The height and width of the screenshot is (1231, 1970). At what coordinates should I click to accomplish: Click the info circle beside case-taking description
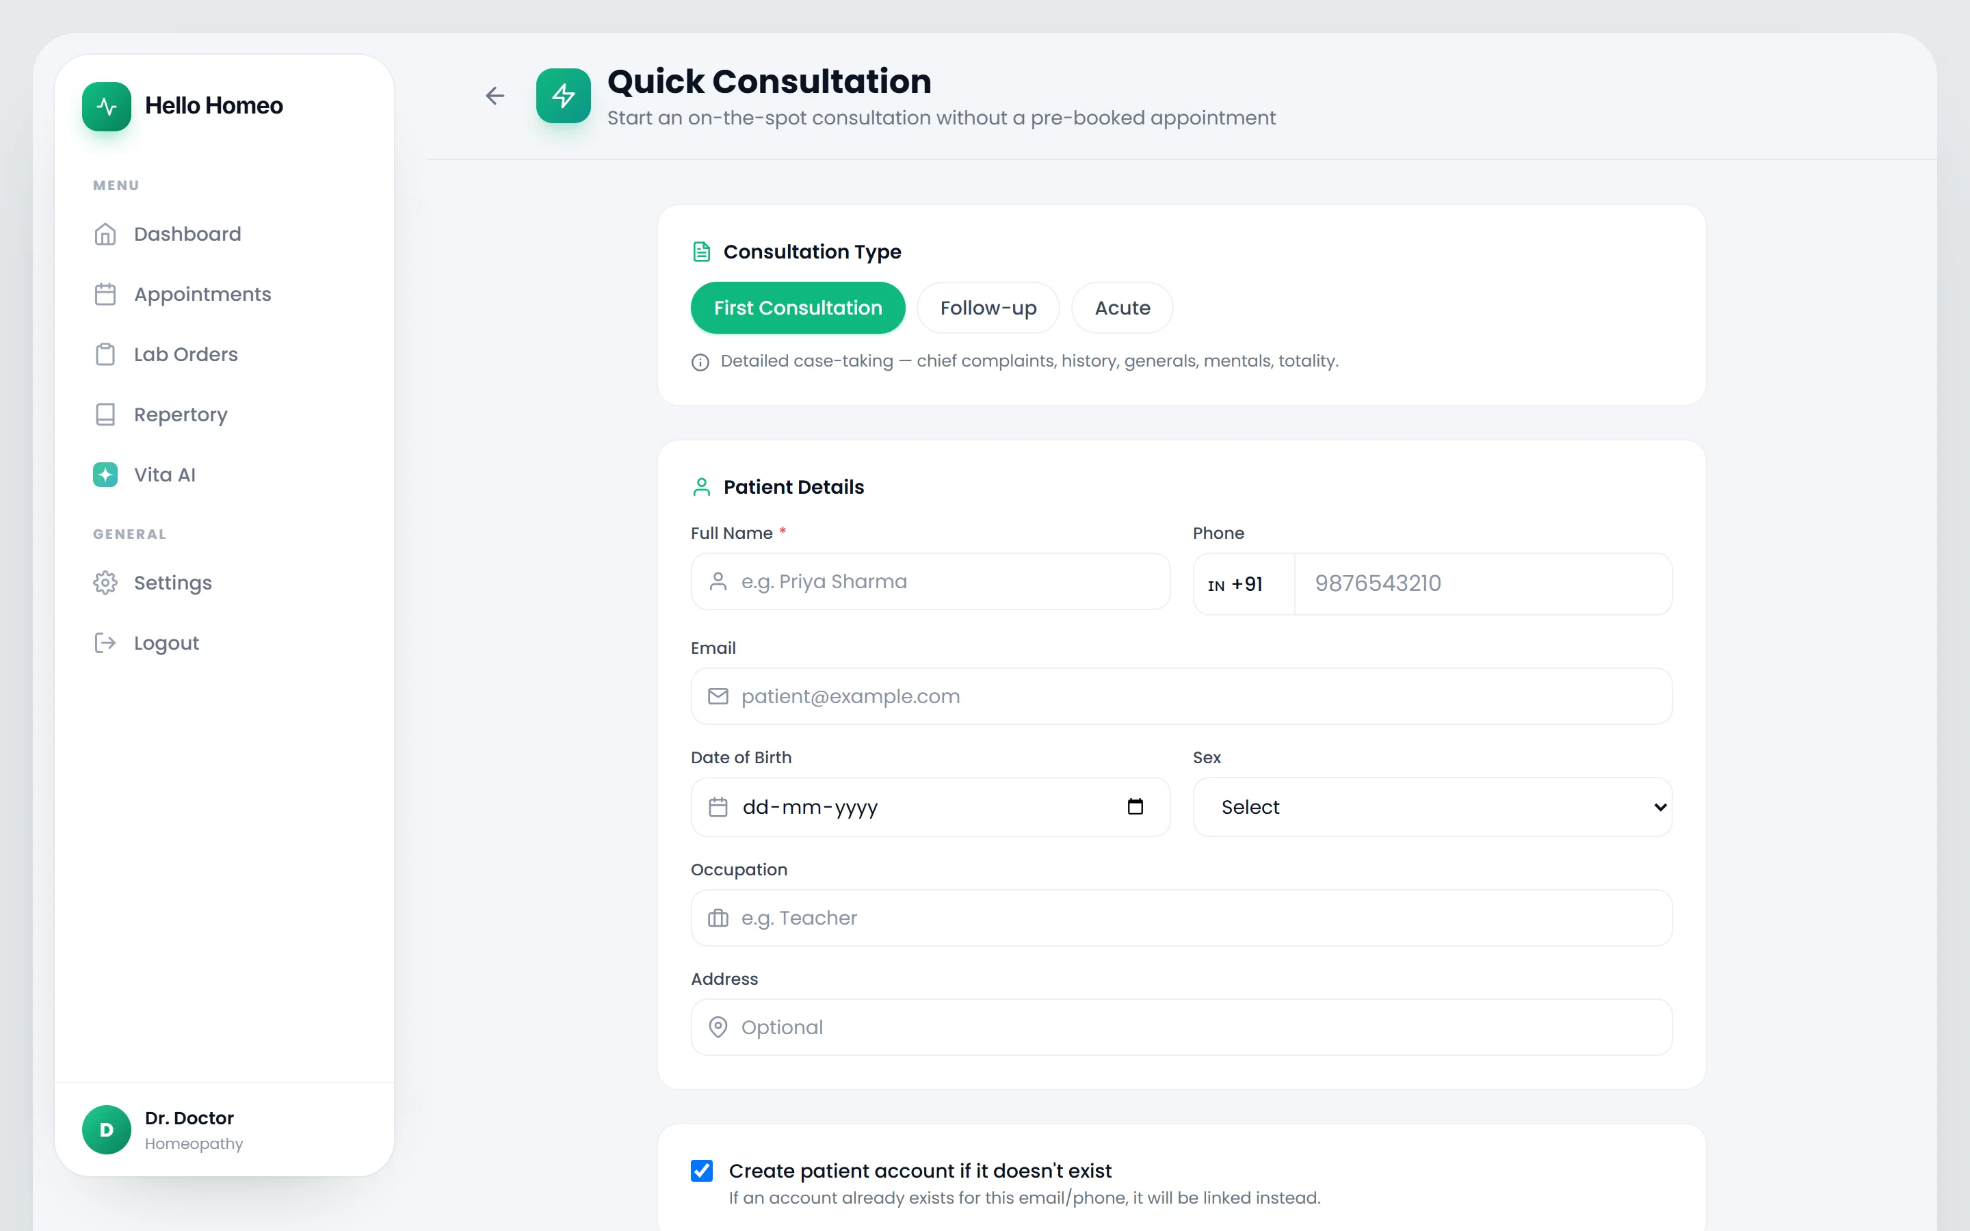(x=700, y=362)
